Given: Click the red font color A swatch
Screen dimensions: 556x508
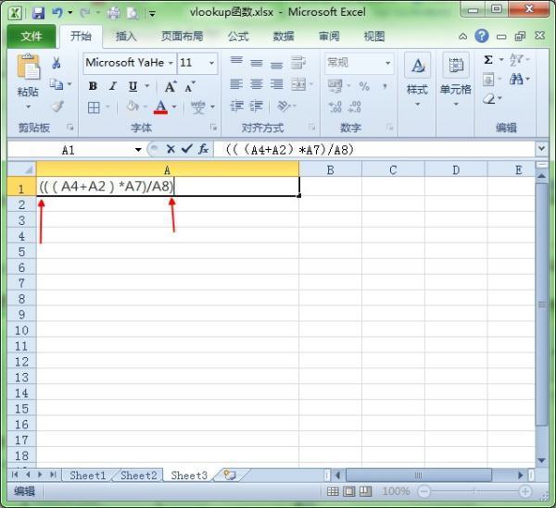Looking at the screenshot, I should (x=160, y=107).
